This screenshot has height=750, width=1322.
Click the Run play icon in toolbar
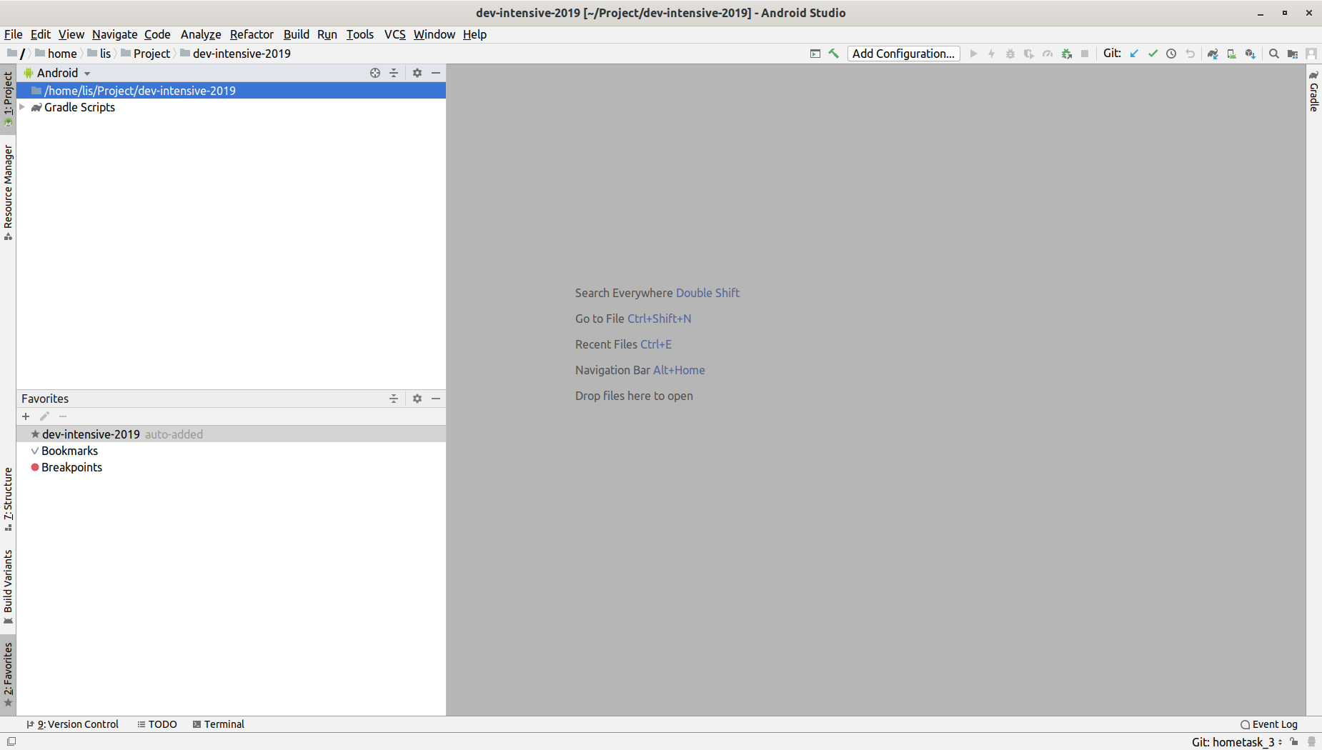973,54
